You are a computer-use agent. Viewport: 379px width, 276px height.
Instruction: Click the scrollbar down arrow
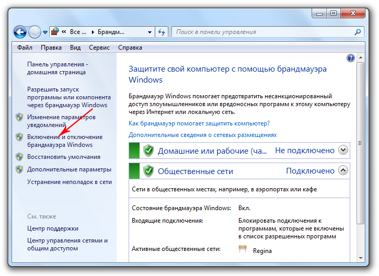point(361,258)
